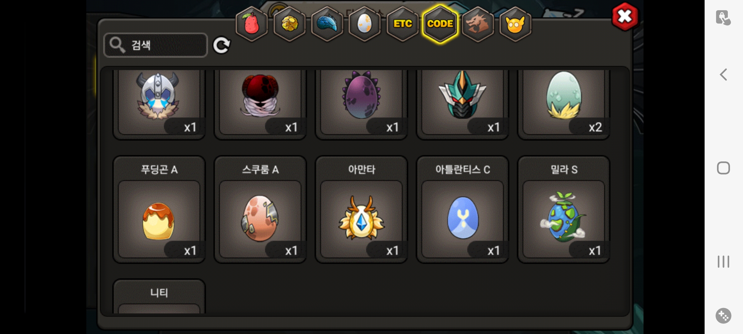Select the yellow cat face tab
This screenshot has height=334, width=743.
click(x=515, y=24)
